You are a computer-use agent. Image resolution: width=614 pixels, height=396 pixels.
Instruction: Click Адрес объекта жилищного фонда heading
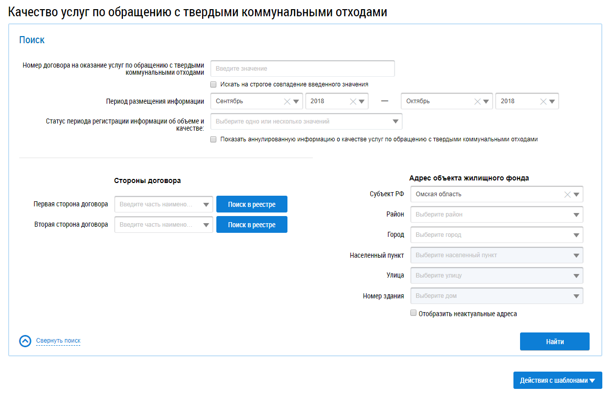[x=469, y=178]
